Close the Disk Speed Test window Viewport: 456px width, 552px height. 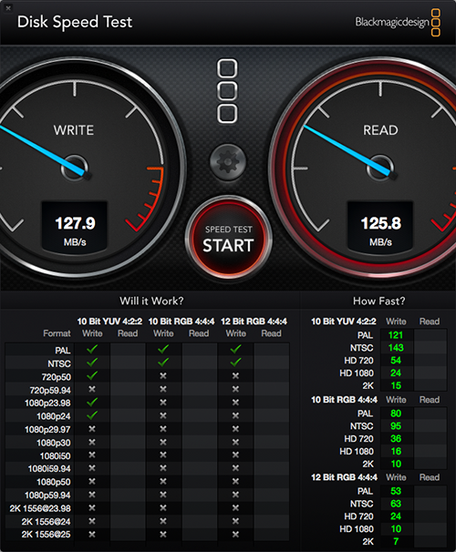tap(8, 8)
